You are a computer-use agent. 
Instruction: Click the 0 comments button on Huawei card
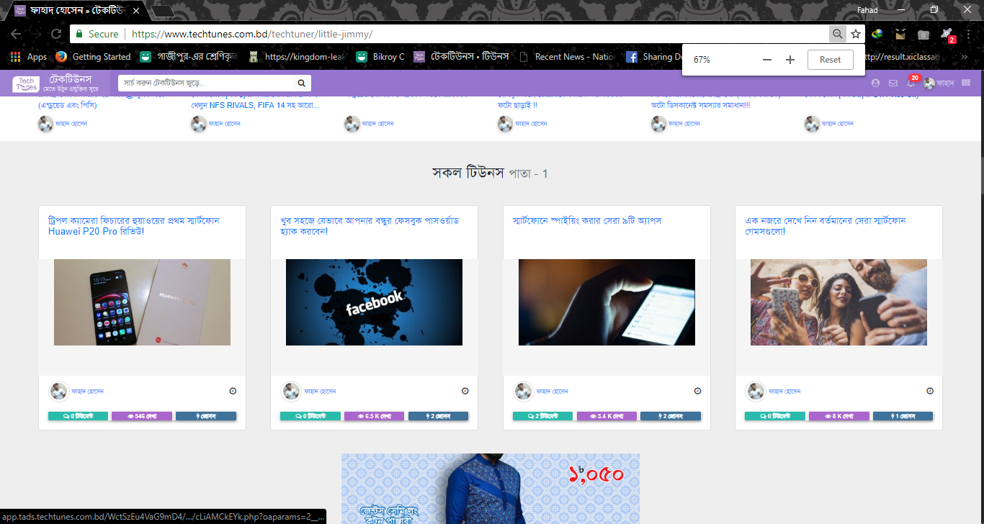tap(78, 416)
